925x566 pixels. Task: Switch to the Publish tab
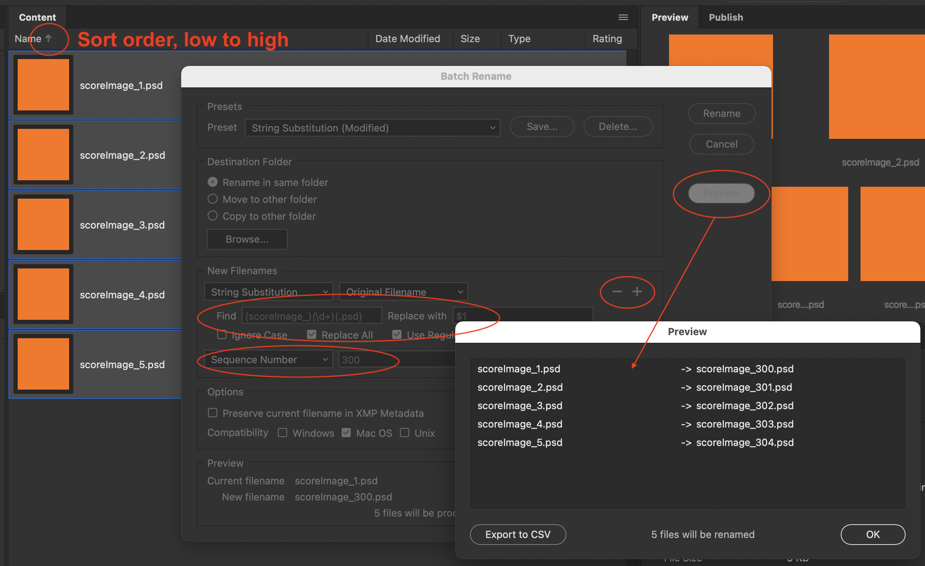click(x=725, y=17)
